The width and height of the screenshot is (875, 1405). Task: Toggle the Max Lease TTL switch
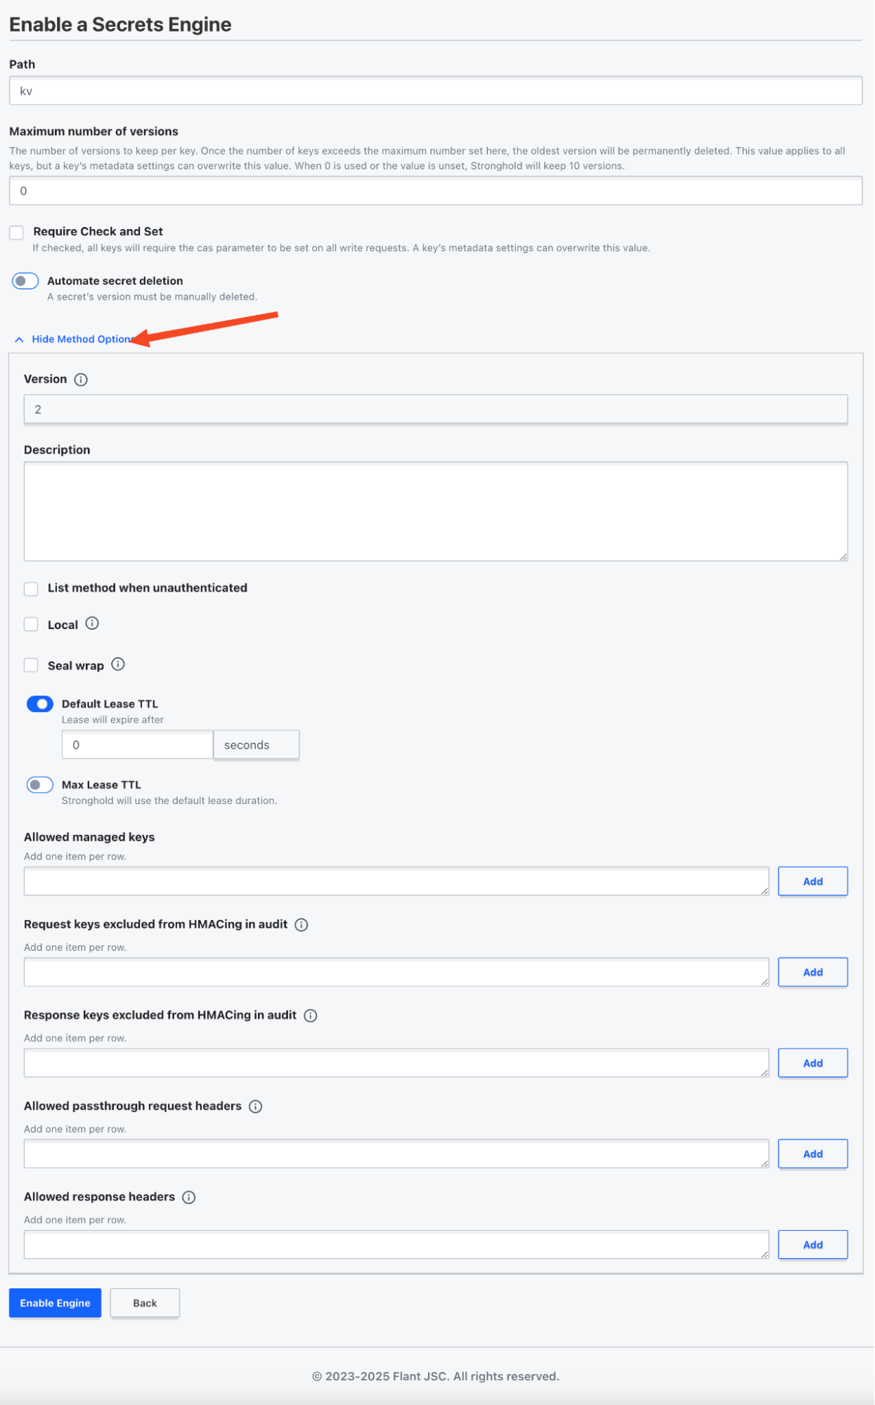pyautogui.click(x=40, y=785)
